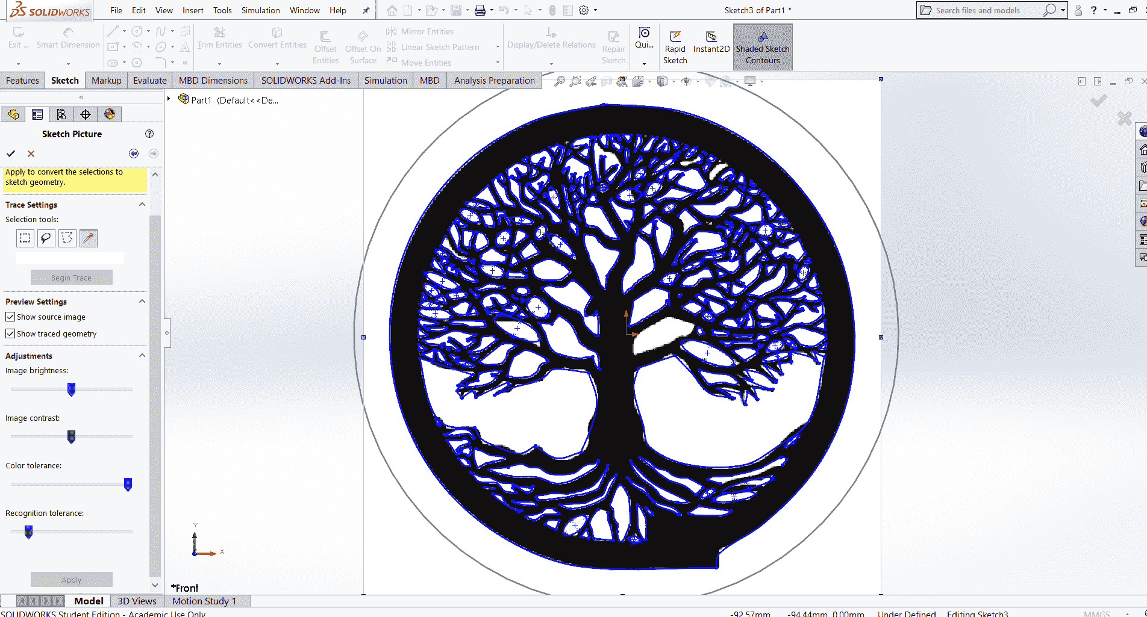This screenshot has width=1147, height=617.
Task: Switch to the 3D Views bottom tab
Action: point(137,601)
